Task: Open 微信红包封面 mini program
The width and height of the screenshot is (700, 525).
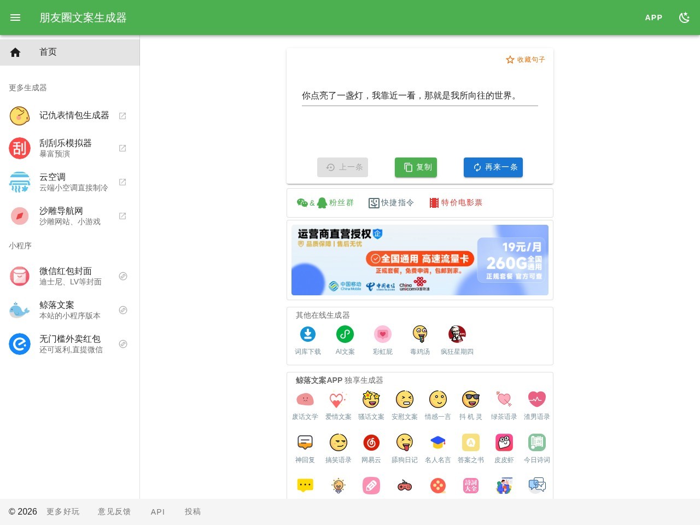Action: [x=70, y=276]
